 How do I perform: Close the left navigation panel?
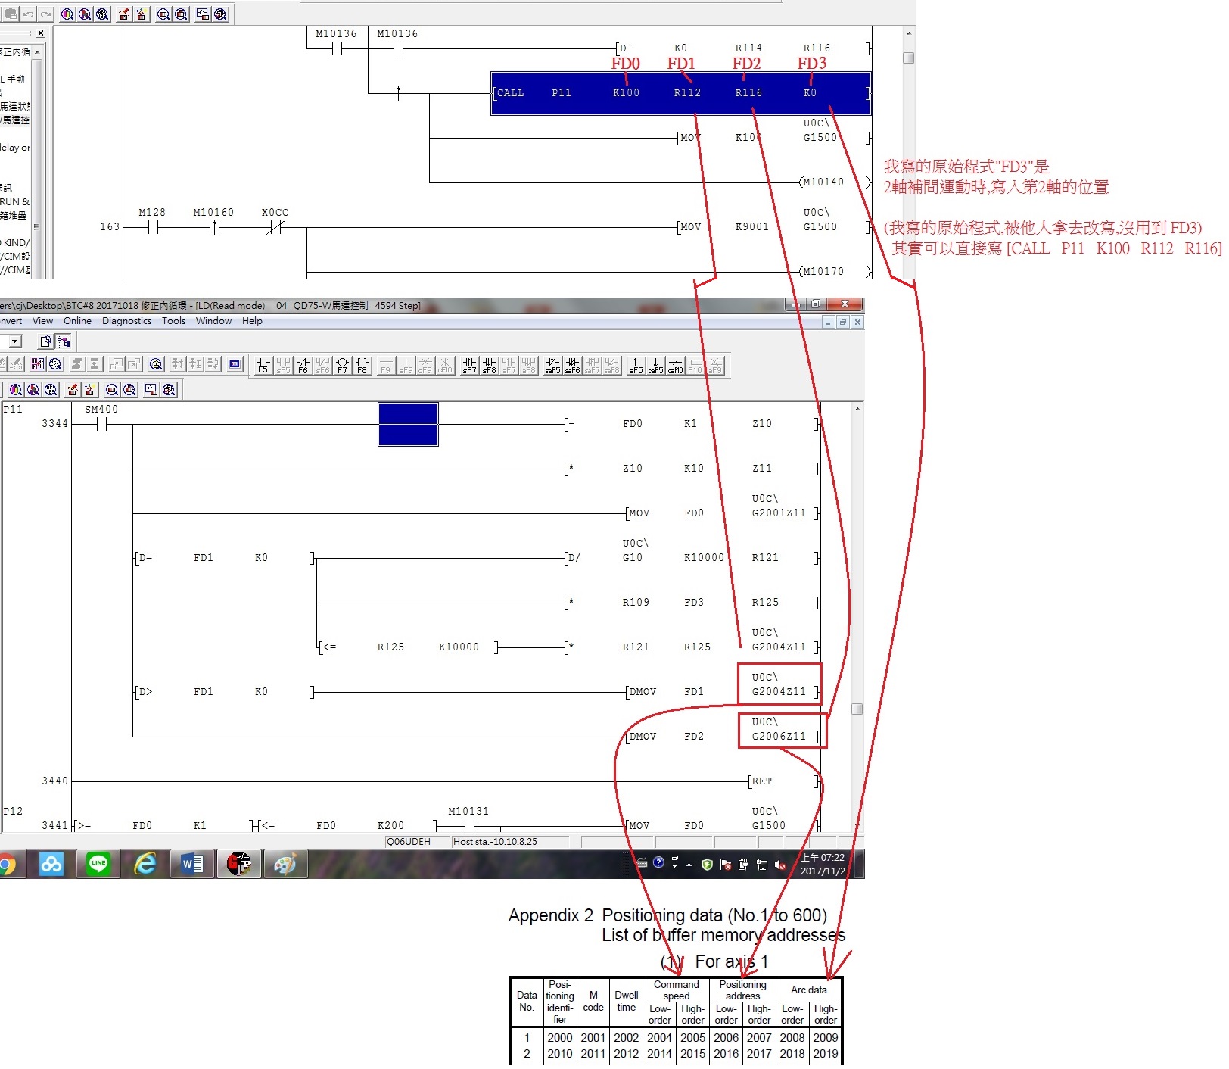[41, 33]
